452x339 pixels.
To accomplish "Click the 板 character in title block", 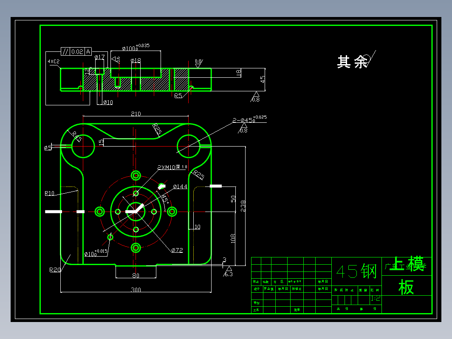I will click(406, 287).
